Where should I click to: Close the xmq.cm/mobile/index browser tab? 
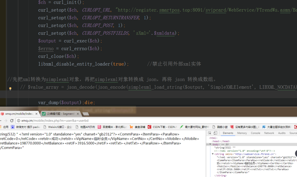pos(36,114)
